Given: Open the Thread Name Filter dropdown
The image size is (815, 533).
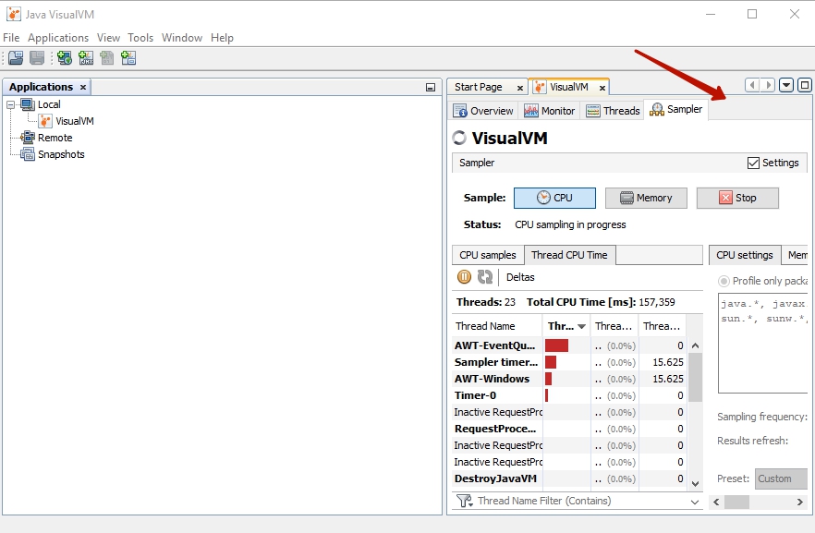Looking at the screenshot, I should pyautogui.click(x=696, y=501).
